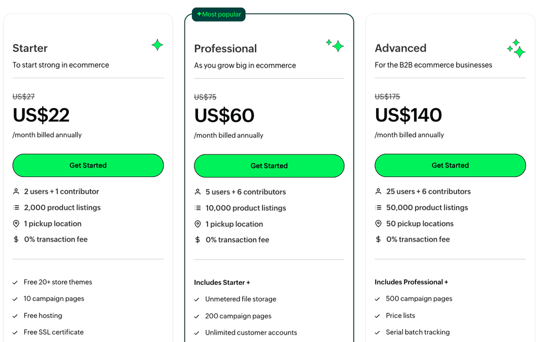The width and height of the screenshot is (538, 342).
Task: Click the checkmark next to 'Unmetered file storage'
Action: coord(196,299)
